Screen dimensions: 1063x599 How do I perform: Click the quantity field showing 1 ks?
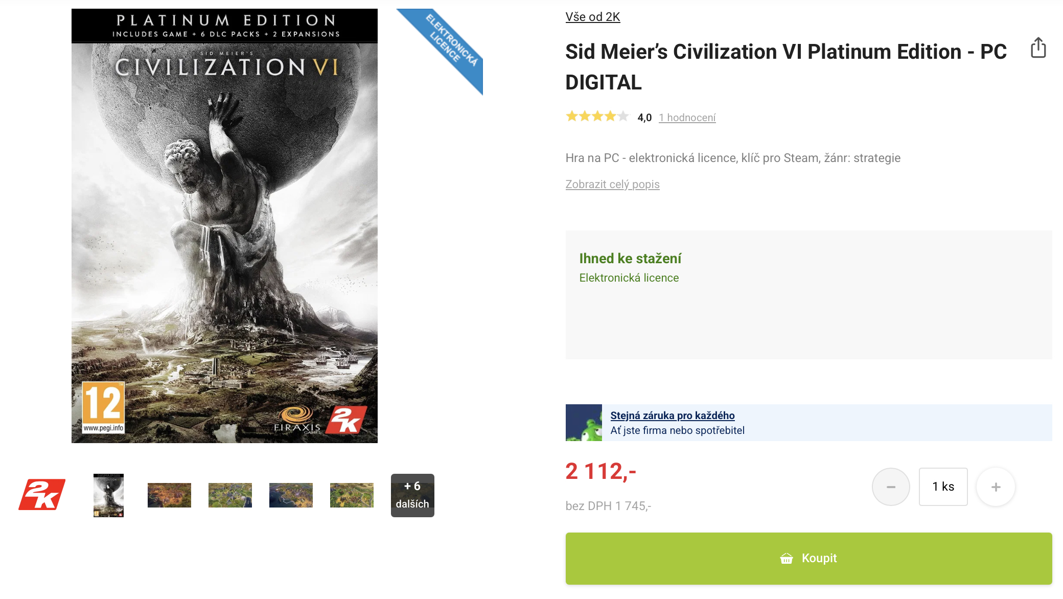tap(943, 487)
